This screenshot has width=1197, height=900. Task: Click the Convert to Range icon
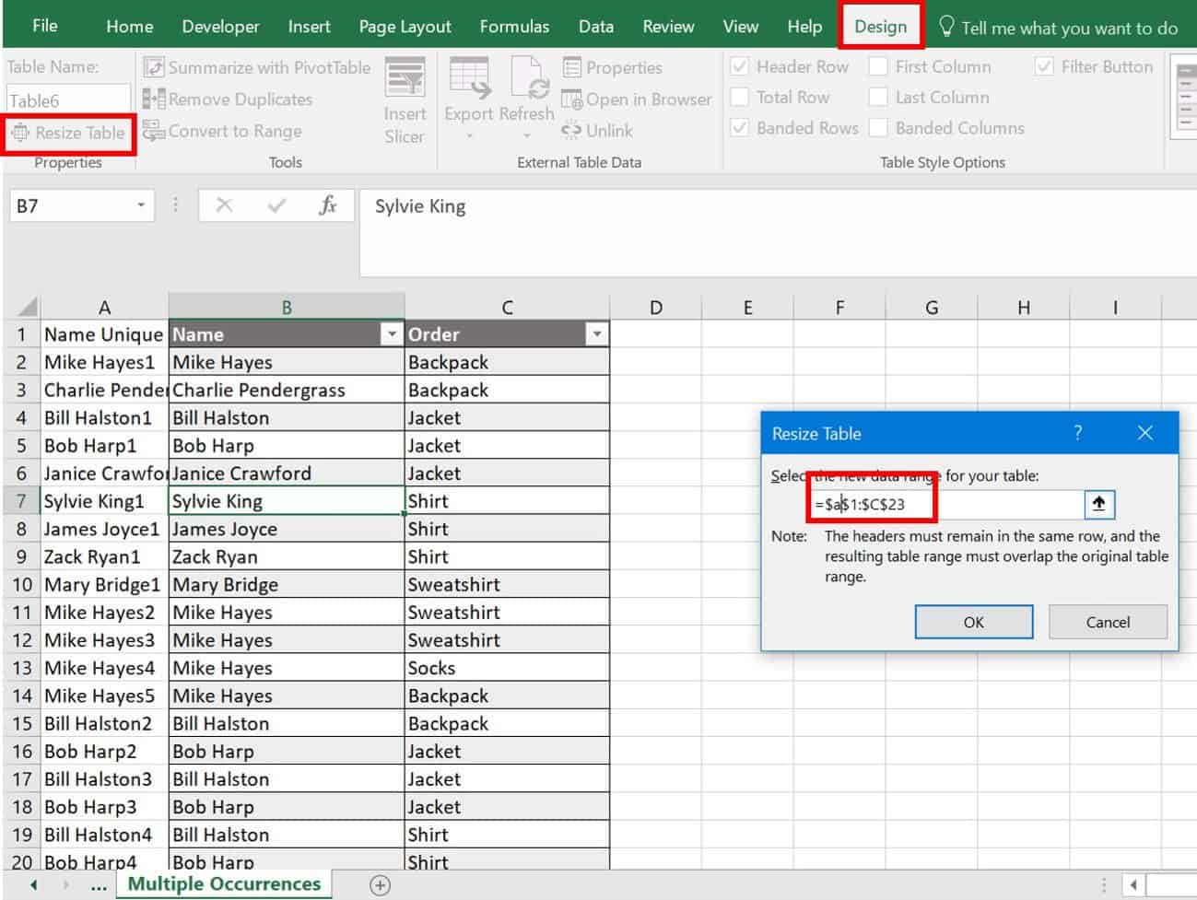click(x=154, y=131)
